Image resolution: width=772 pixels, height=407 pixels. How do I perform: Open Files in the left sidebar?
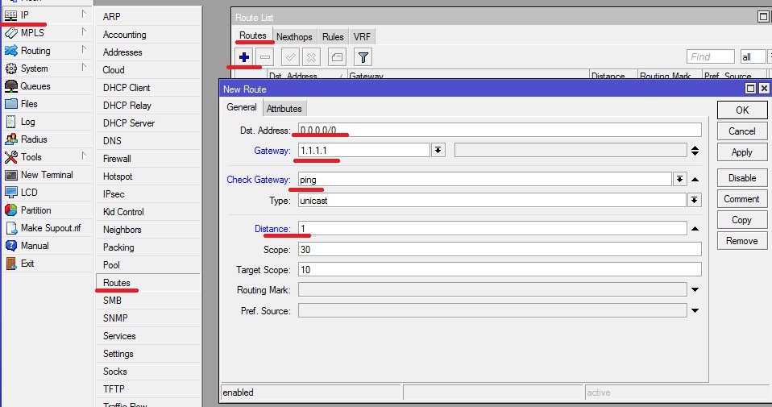29,104
